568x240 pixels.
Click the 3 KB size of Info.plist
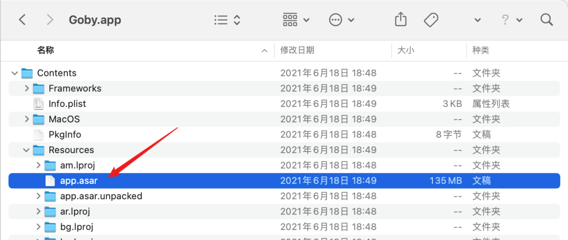coord(452,104)
